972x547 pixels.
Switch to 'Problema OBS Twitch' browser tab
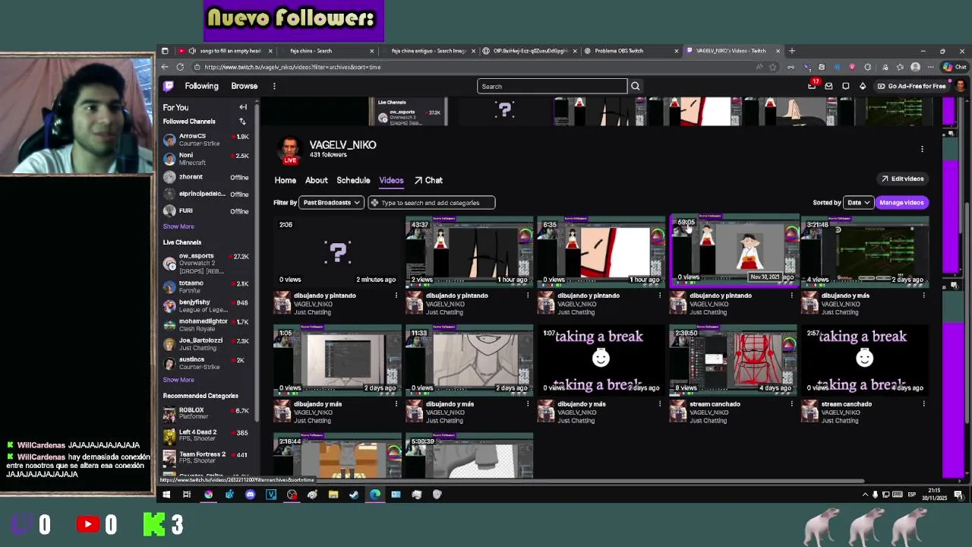point(632,51)
